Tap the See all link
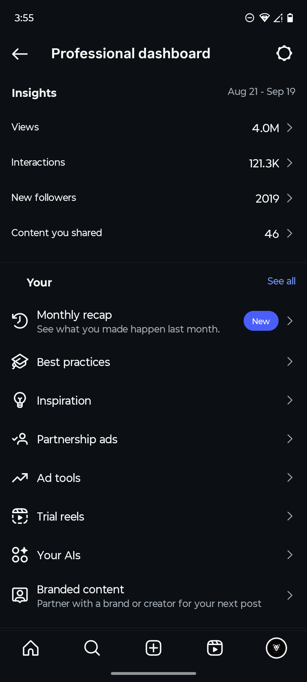Screen dimensions: 307x682 point(281,281)
